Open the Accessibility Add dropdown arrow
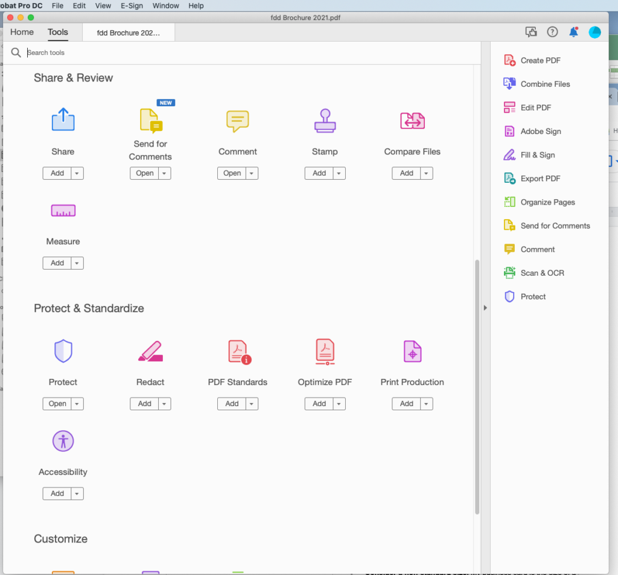Image resolution: width=618 pixels, height=575 pixels. [x=77, y=494]
